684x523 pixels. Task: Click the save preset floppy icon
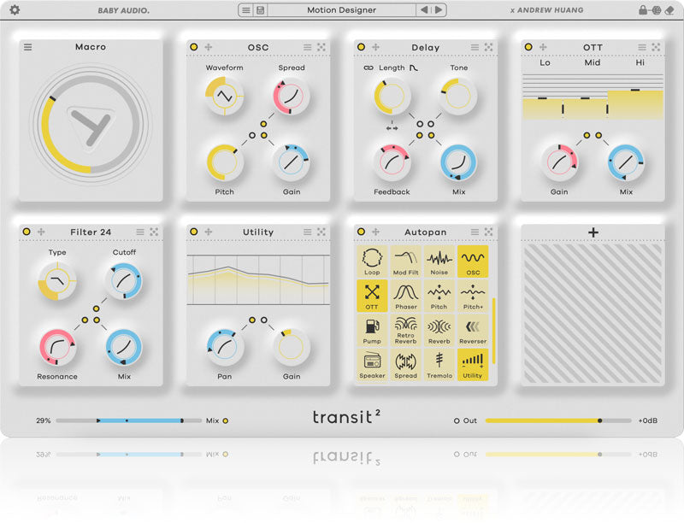pos(261,10)
